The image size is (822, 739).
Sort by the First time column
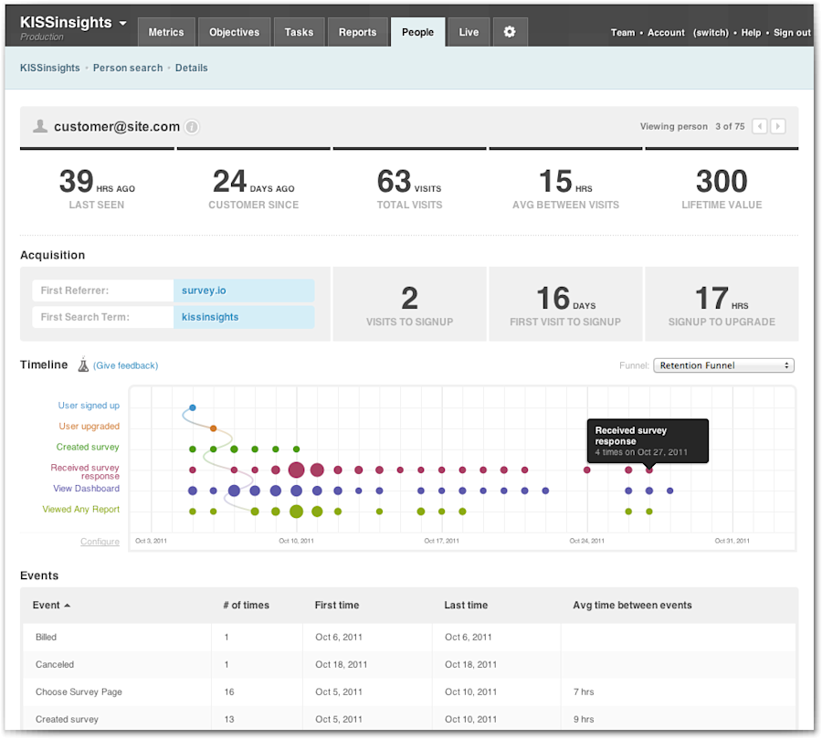[x=336, y=606]
